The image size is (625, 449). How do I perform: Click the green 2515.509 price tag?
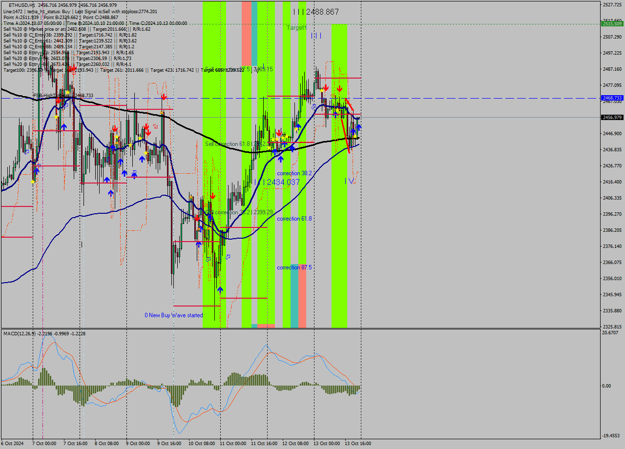(x=612, y=23)
